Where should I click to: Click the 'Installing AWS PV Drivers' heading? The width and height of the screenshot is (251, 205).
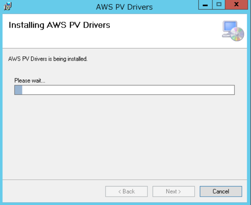(59, 25)
